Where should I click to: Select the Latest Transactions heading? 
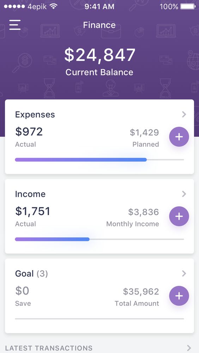coord(49,348)
